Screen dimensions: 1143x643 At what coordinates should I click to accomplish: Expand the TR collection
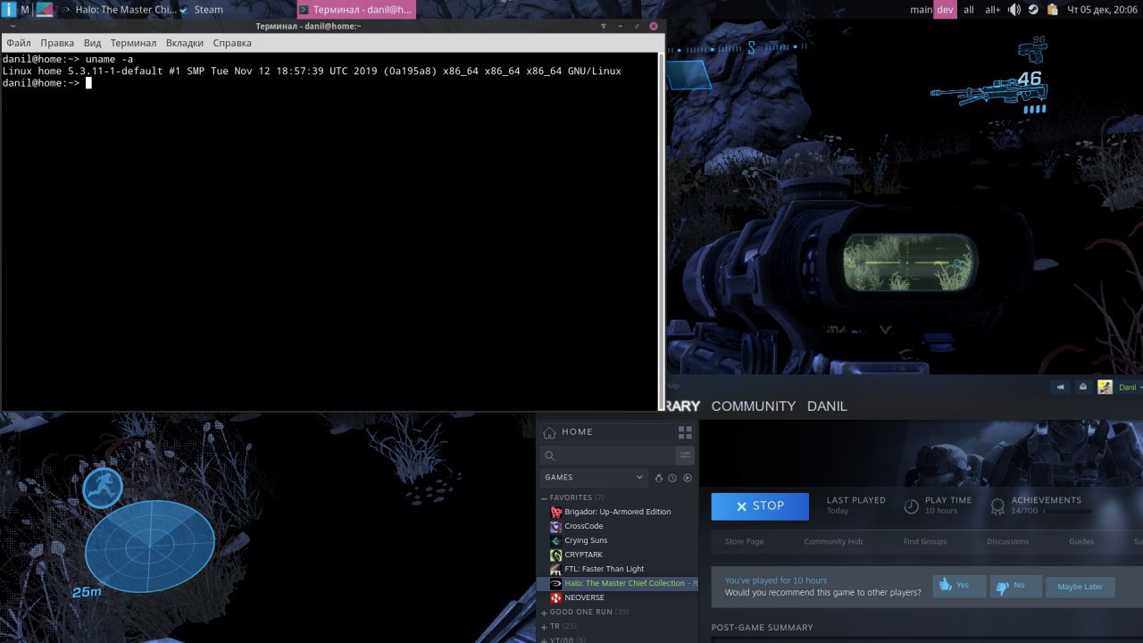(544, 627)
